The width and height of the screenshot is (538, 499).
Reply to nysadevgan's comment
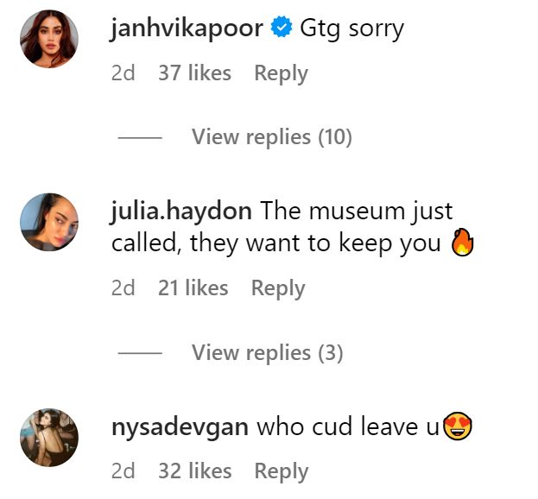[x=281, y=471]
